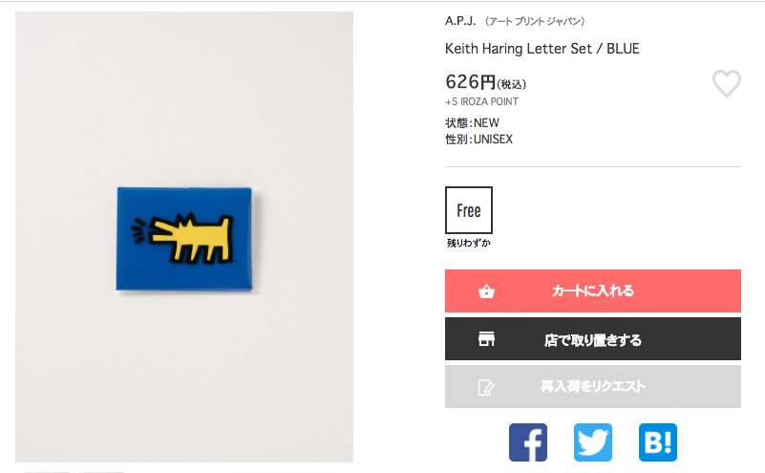Select the Free size option

pyautogui.click(x=469, y=210)
